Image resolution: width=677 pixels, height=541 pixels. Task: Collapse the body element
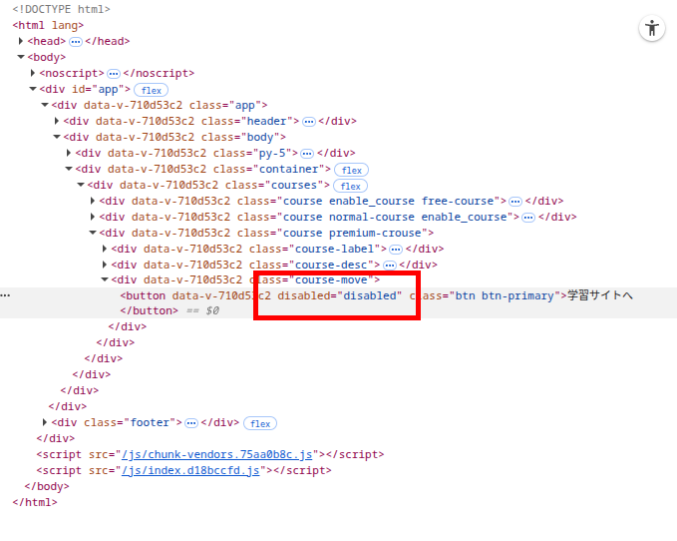coord(21,57)
